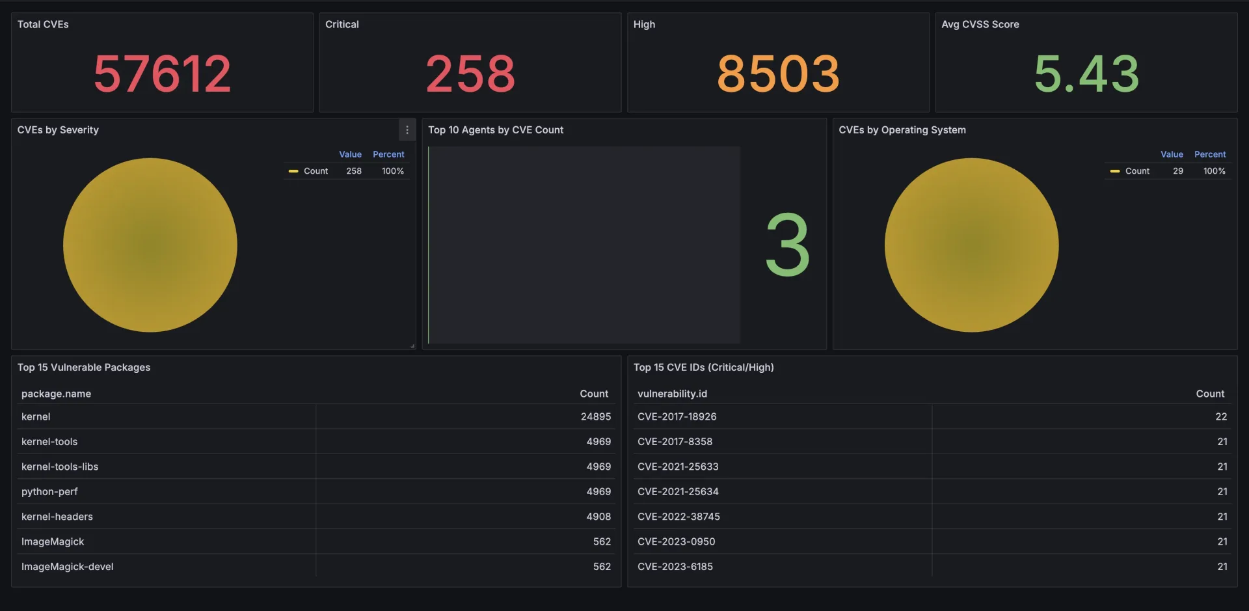The height and width of the screenshot is (611, 1249).
Task: Click the Total CVEs value 57612
Action: coord(163,74)
